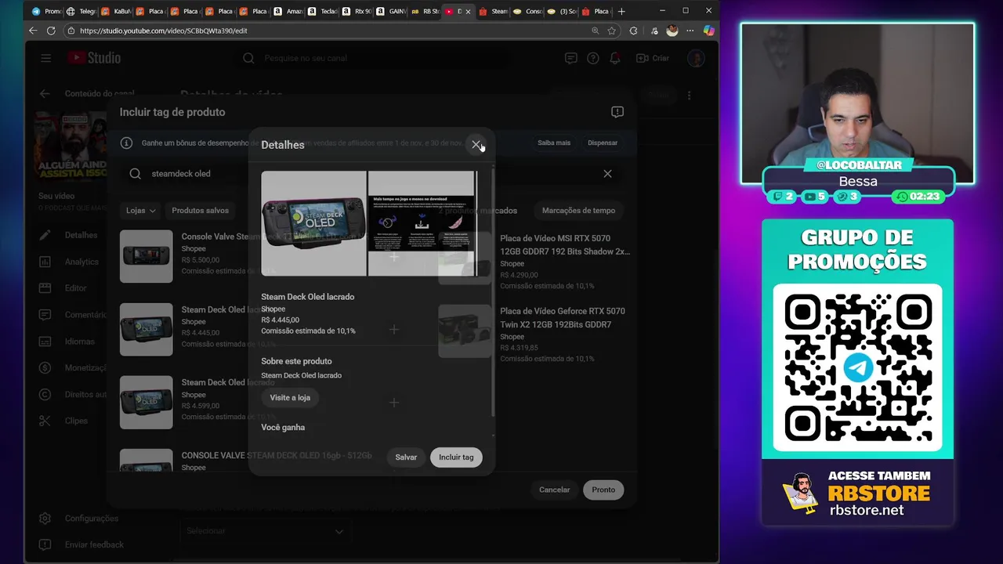Close the Detalhes product dialog
1003x564 pixels.
pos(476,145)
